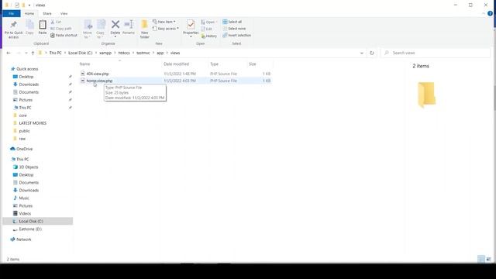Open the New item dropdown

coord(164,22)
